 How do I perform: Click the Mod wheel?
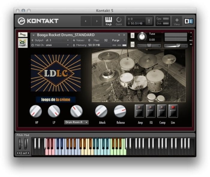point(25,144)
